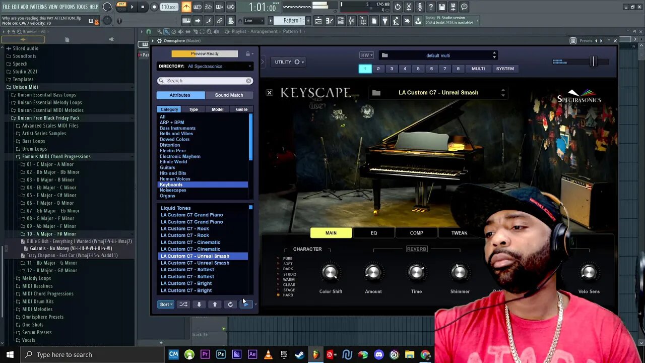Open the PATTERNS menu

(x=38, y=7)
